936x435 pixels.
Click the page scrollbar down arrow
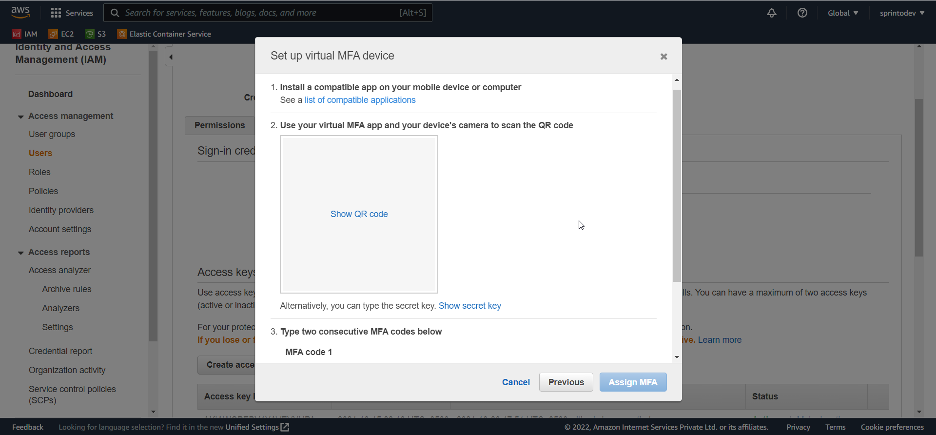pyautogui.click(x=919, y=412)
